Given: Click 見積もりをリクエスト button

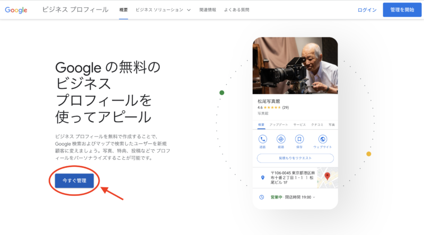Looking at the screenshot, I should pyautogui.click(x=295, y=158).
